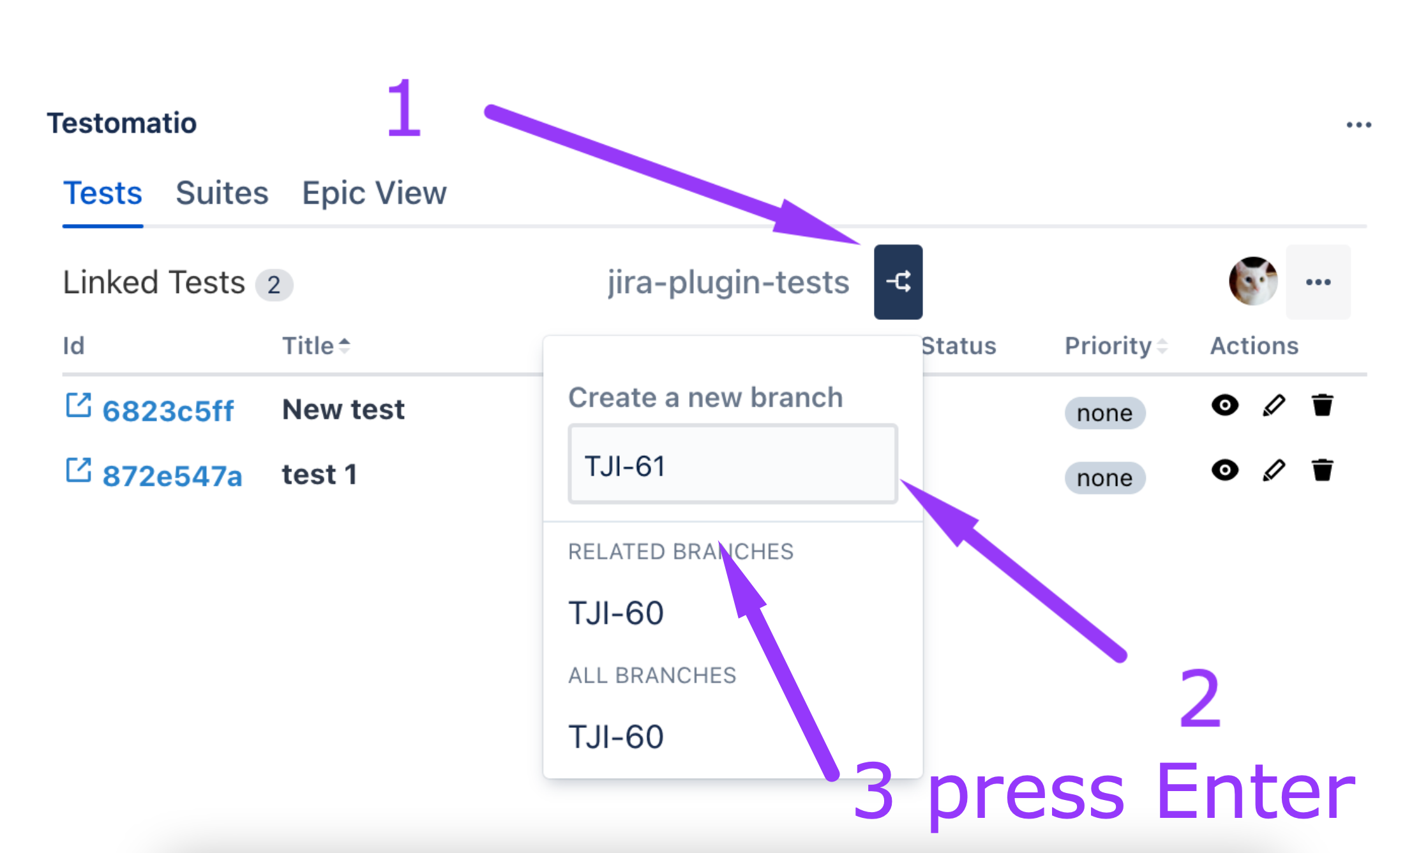Image resolution: width=1421 pixels, height=853 pixels.
Task: Open more actions beside the avatar
Action: coord(1318,282)
